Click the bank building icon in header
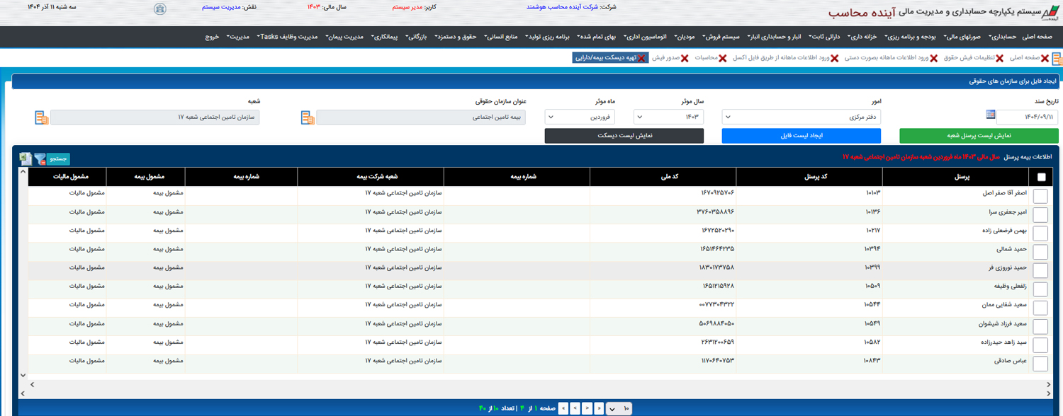This screenshot has width=1063, height=416. (160, 9)
